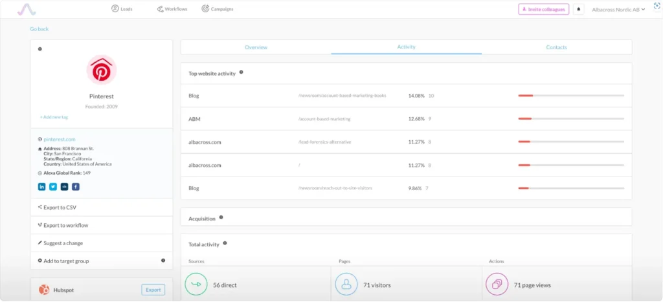Screen dimensions: 663x302
Task: Click the globe icon beside pinterest.com
Action: click(x=39, y=139)
